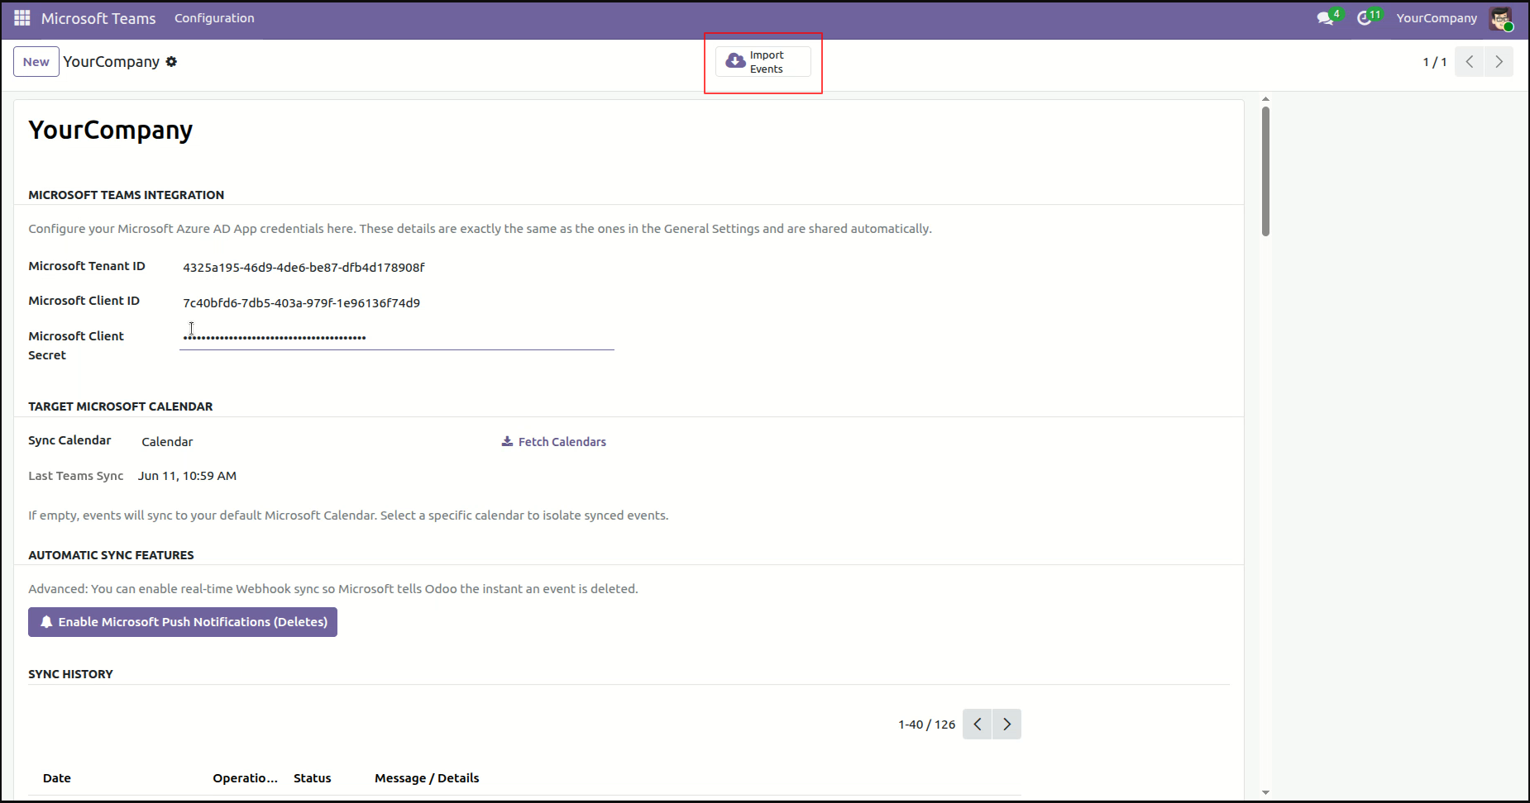Image resolution: width=1530 pixels, height=803 pixels.
Task: Open the Sync Calendar selection field
Action: click(312, 442)
